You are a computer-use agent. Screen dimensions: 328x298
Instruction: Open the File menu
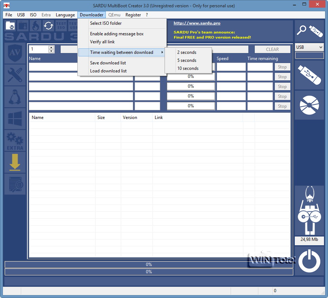(x=9, y=15)
